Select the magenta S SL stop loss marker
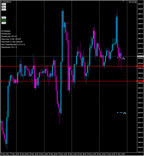This screenshot has height=156, width=144. tap(120, 58)
